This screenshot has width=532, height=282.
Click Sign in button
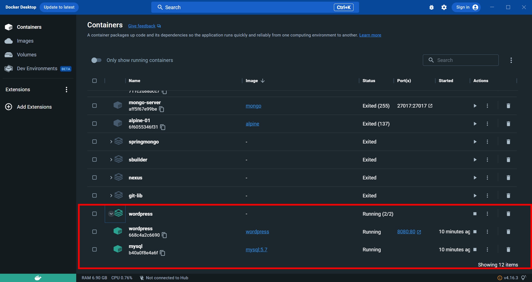point(467,7)
